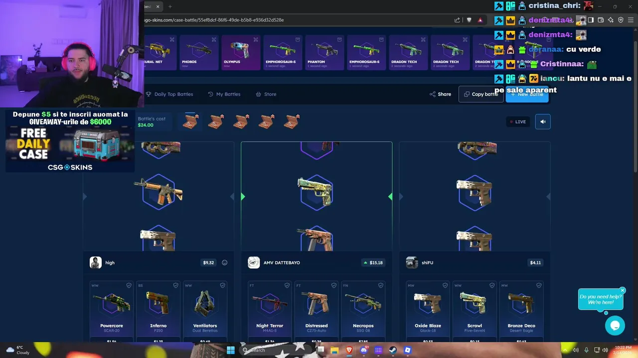Viewport: 638px width, 358px height.
Task: Start a New Battle with blue button
Action: coord(527,94)
